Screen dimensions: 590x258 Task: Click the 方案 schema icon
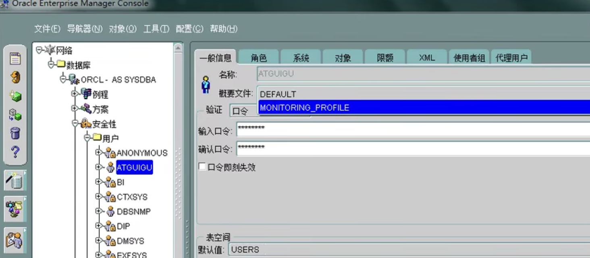pyautogui.click(x=86, y=109)
